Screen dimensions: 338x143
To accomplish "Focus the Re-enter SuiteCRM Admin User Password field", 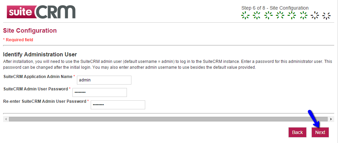I will [118, 105].
